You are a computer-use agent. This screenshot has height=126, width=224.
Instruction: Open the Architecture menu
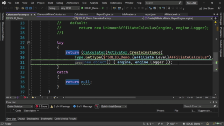pos(72,3)
